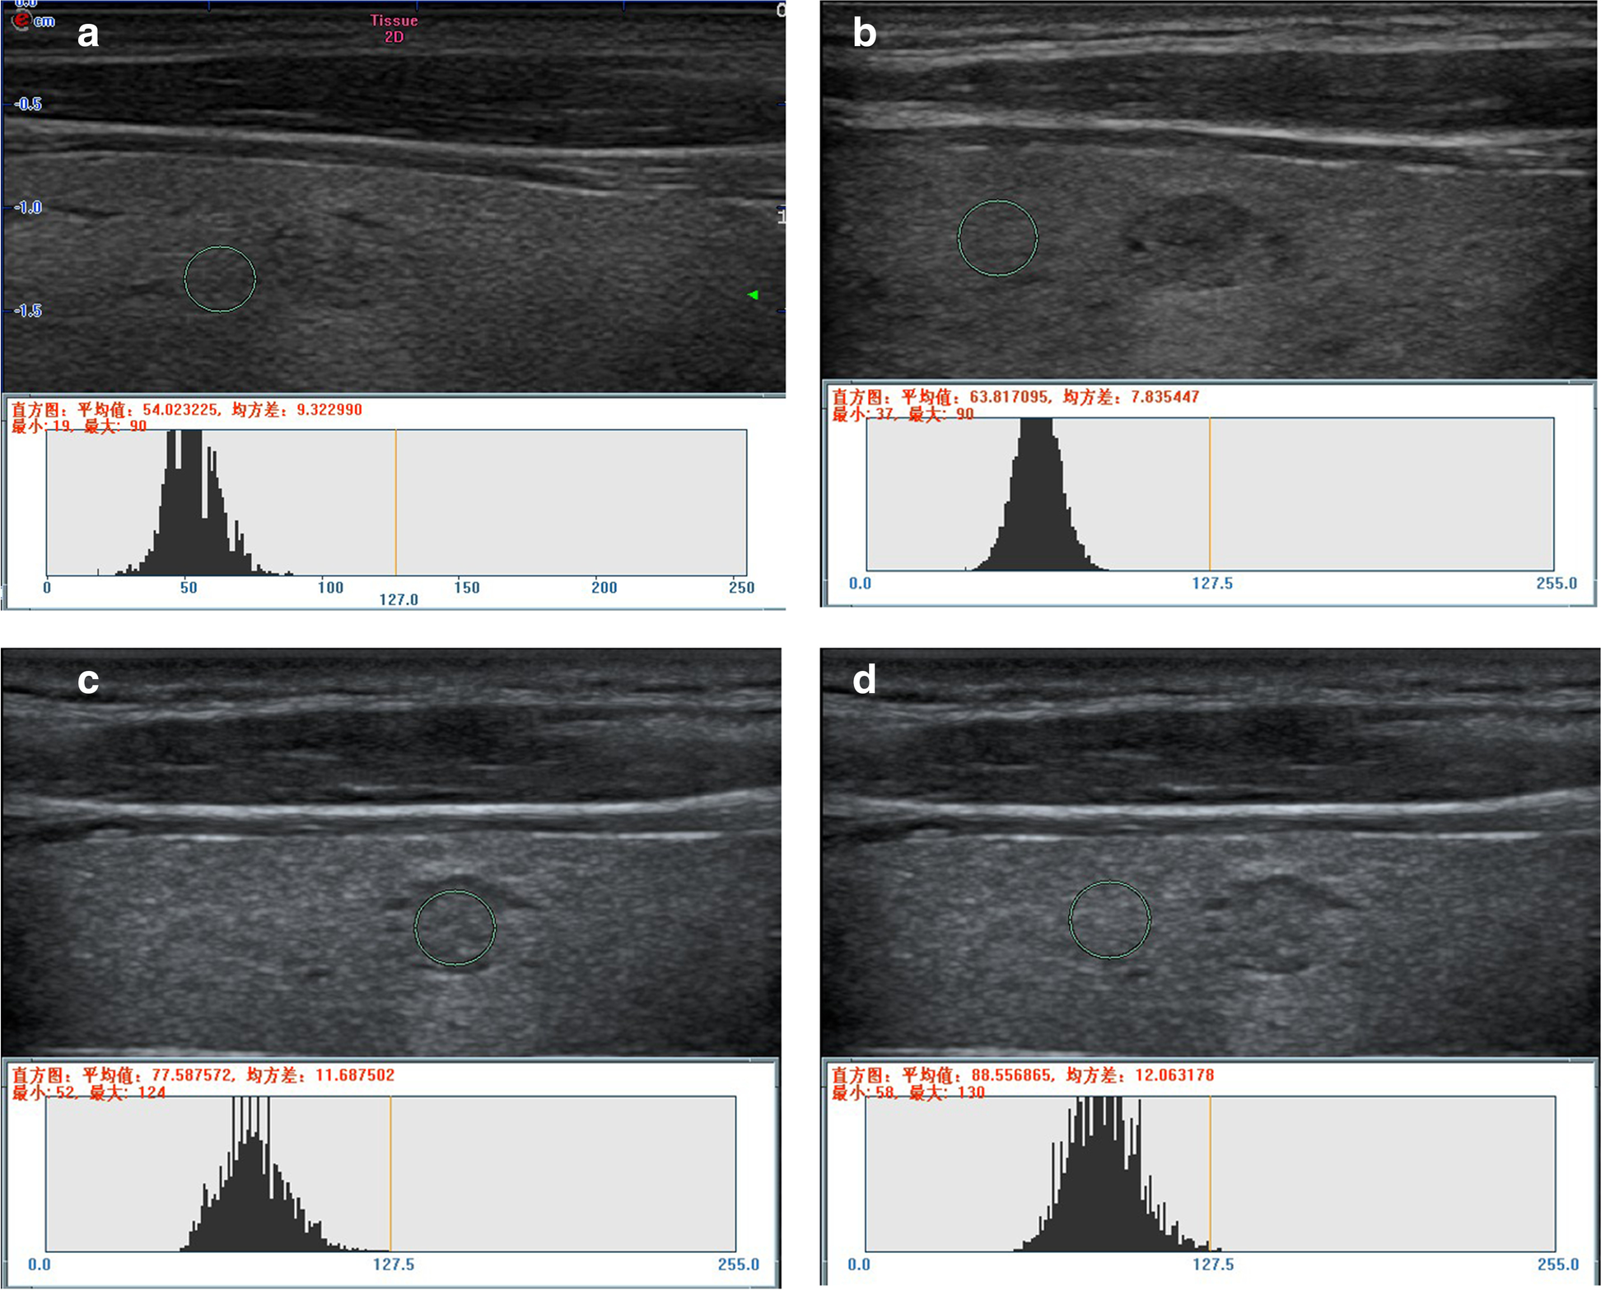Viewport: 1601px width, 1290px height.
Task: Click the green ROI circle in panel a
Action: [x=220, y=279]
